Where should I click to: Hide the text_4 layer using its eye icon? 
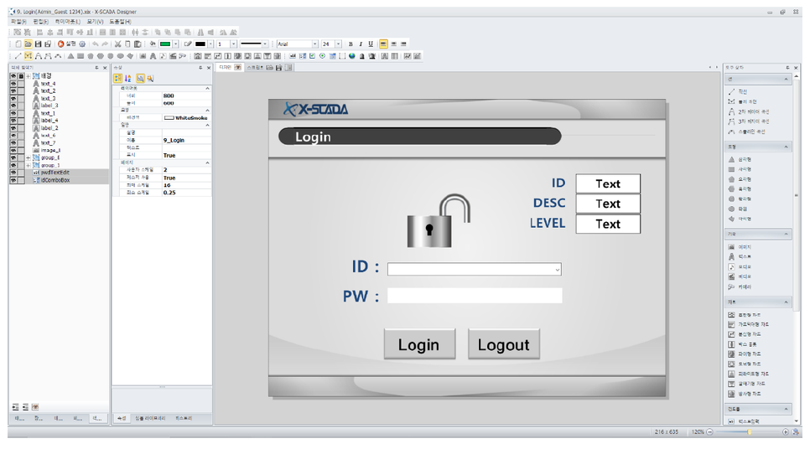click(13, 84)
